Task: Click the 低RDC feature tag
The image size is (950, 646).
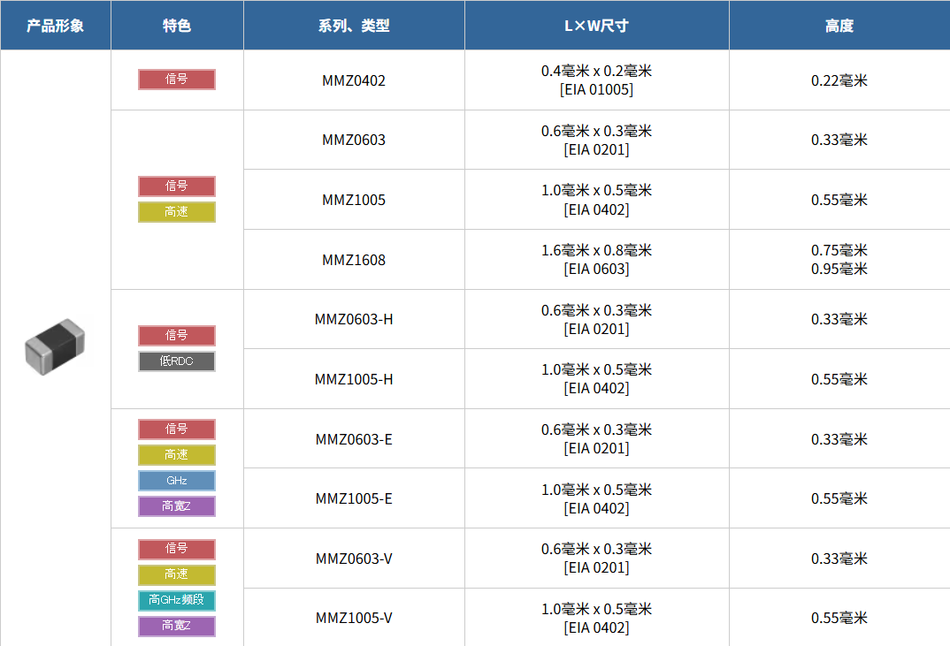Action: click(177, 361)
